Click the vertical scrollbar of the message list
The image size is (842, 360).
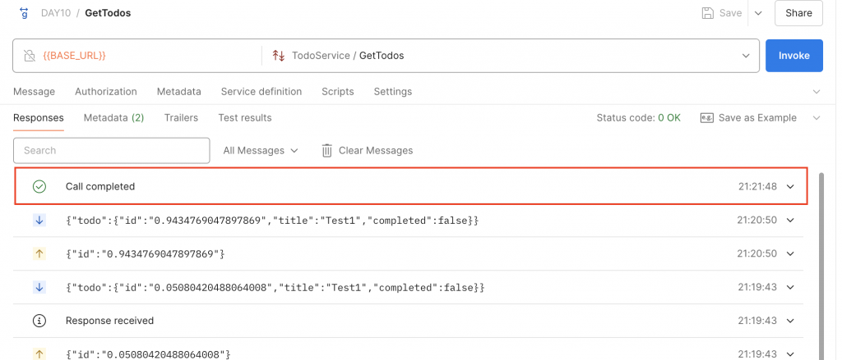tap(822, 271)
